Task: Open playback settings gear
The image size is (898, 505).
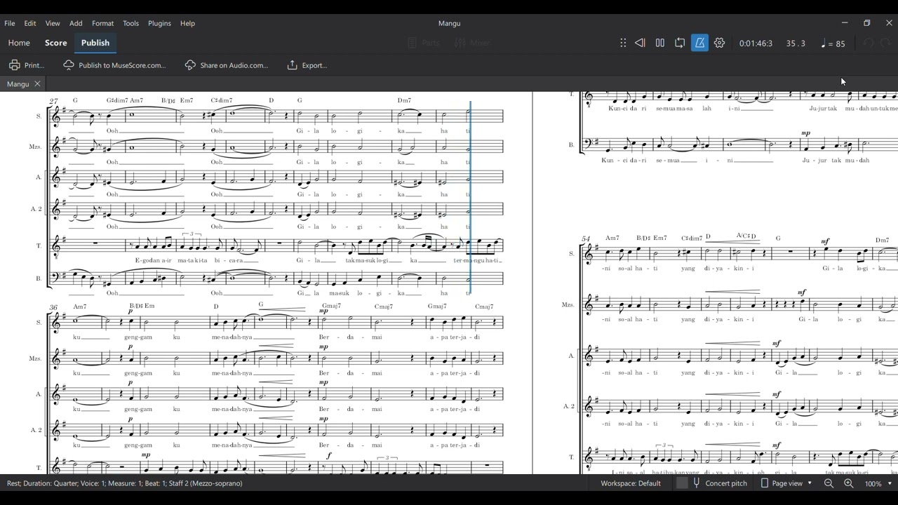Action: click(x=719, y=43)
